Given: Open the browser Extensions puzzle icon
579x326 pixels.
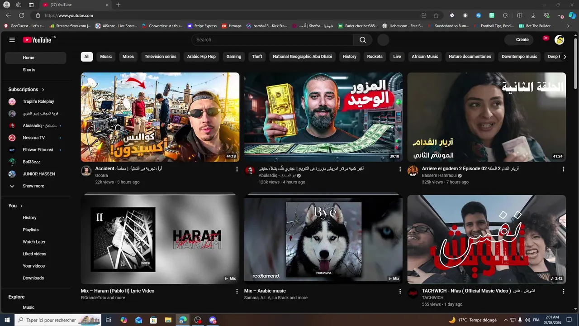Looking at the screenshot, I should pyautogui.click(x=505, y=15).
